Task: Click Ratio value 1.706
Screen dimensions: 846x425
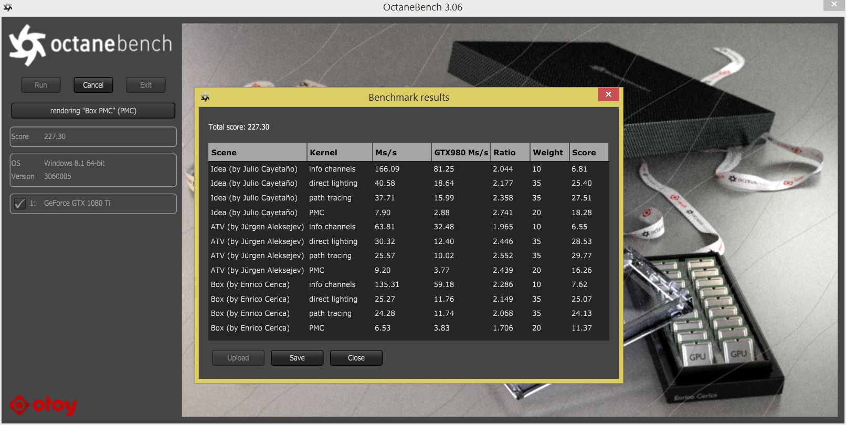Action: coord(503,328)
